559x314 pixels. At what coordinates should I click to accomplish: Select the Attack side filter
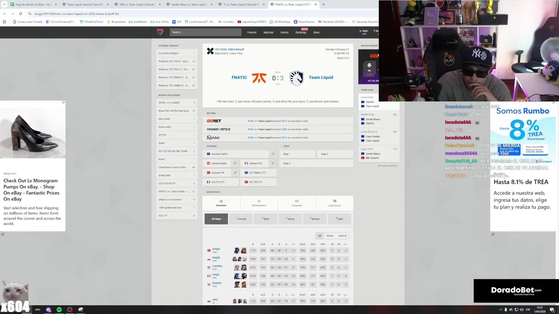click(330, 236)
